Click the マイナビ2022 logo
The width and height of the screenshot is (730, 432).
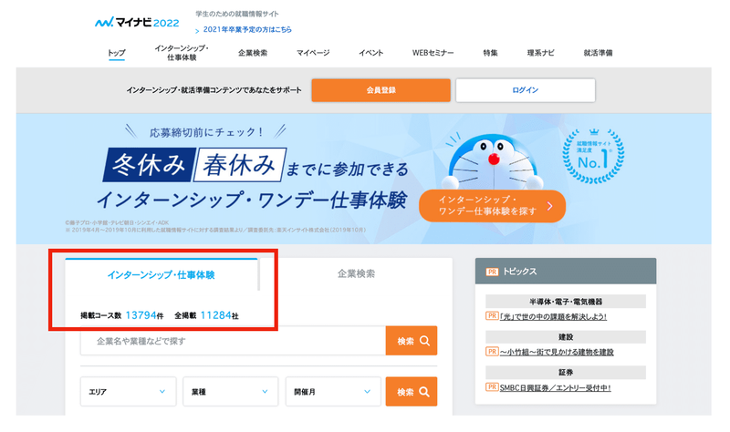[137, 22]
